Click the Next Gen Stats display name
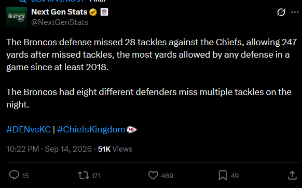Screen dimensions: 302x188 [x=59, y=12]
